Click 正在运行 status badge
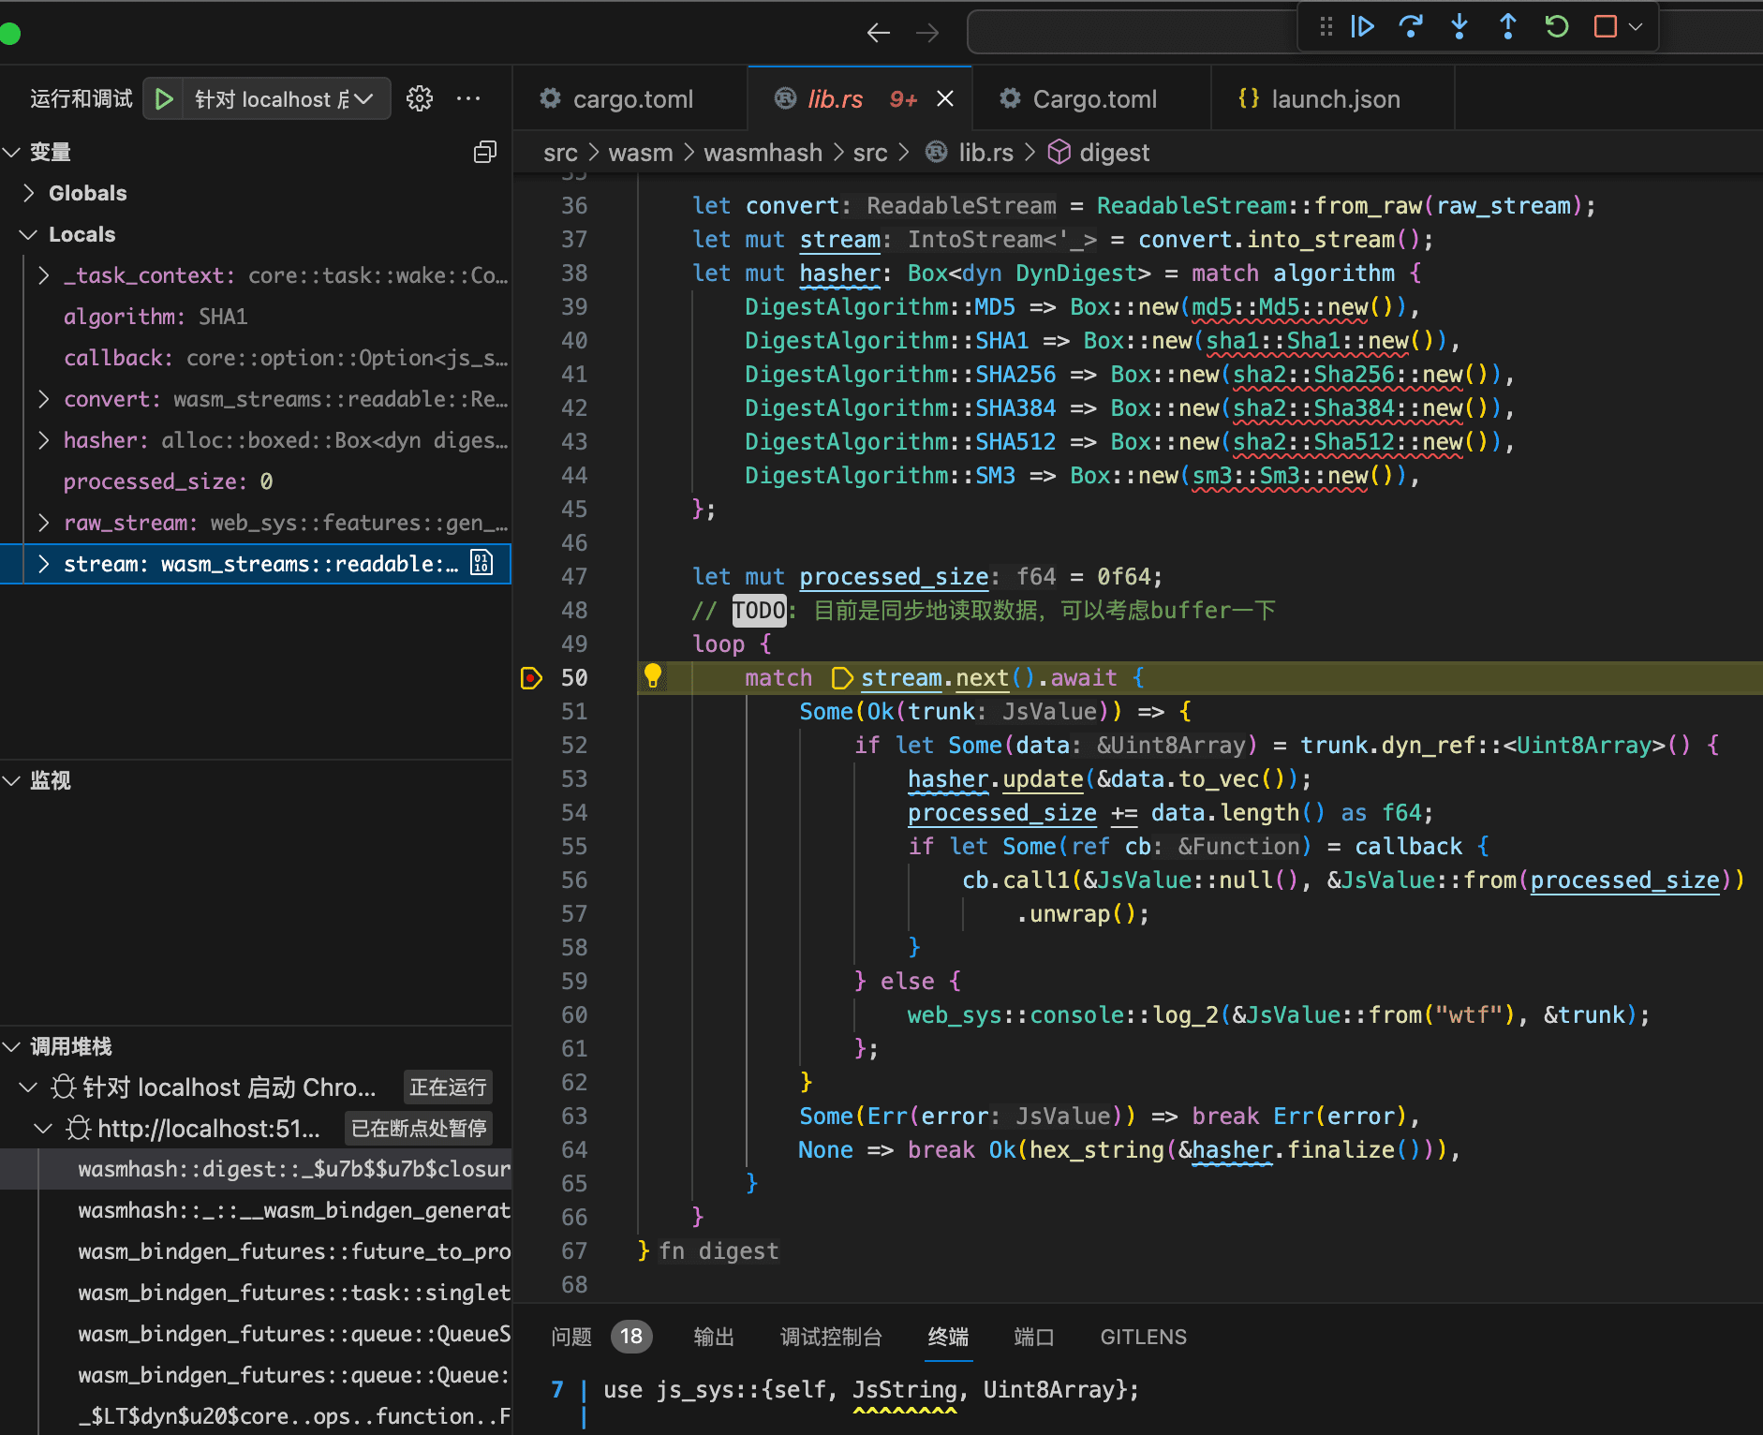Image resolution: width=1763 pixels, height=1435 pixels. click(448, 1087)
